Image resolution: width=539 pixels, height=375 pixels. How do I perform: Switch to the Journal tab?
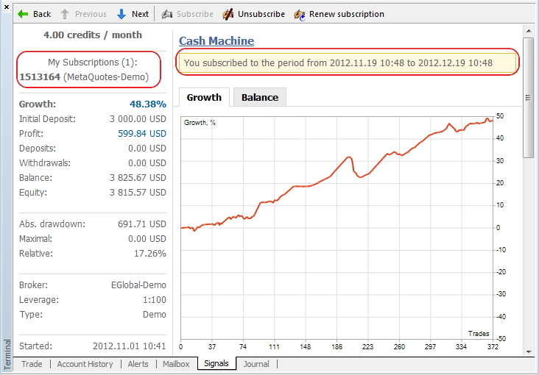click(256, 364)
